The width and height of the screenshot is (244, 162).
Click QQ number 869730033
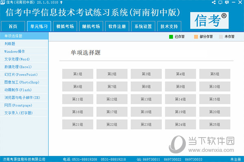point(194,159)
